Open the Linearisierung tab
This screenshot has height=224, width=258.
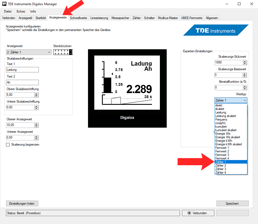point(99,18)
